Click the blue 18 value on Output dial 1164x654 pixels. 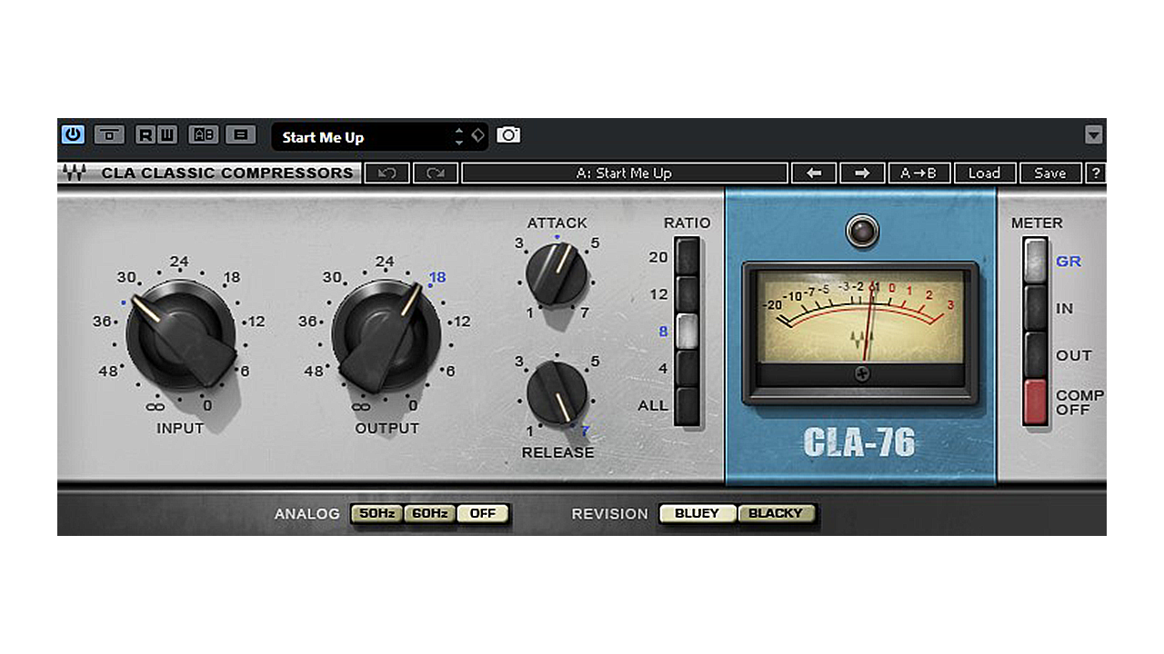pos(437,277)
